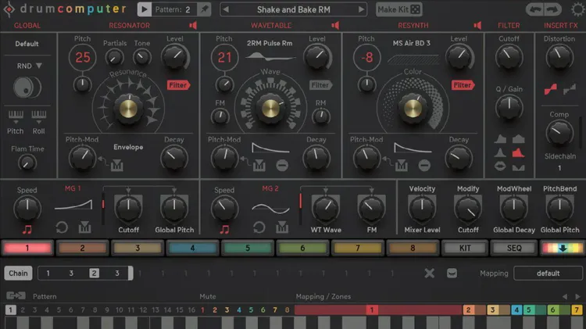586x329 pixels.
Task: Click the pattern follow icon left of Pattern
Action: coord(16,296)
